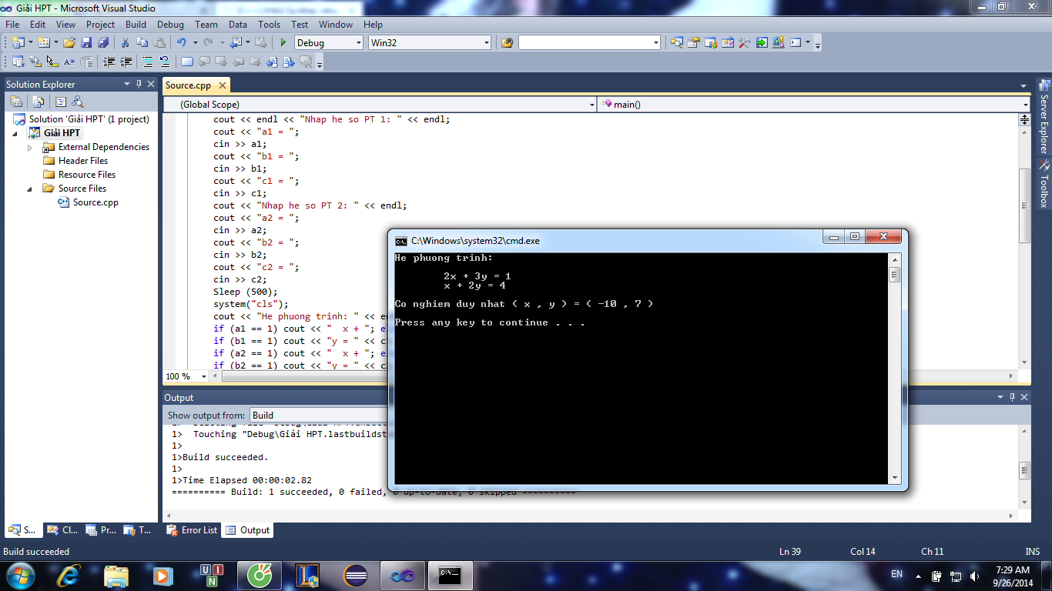Expand the External Dependencies tree node
1052x591 pixels.
click(30, 147)
